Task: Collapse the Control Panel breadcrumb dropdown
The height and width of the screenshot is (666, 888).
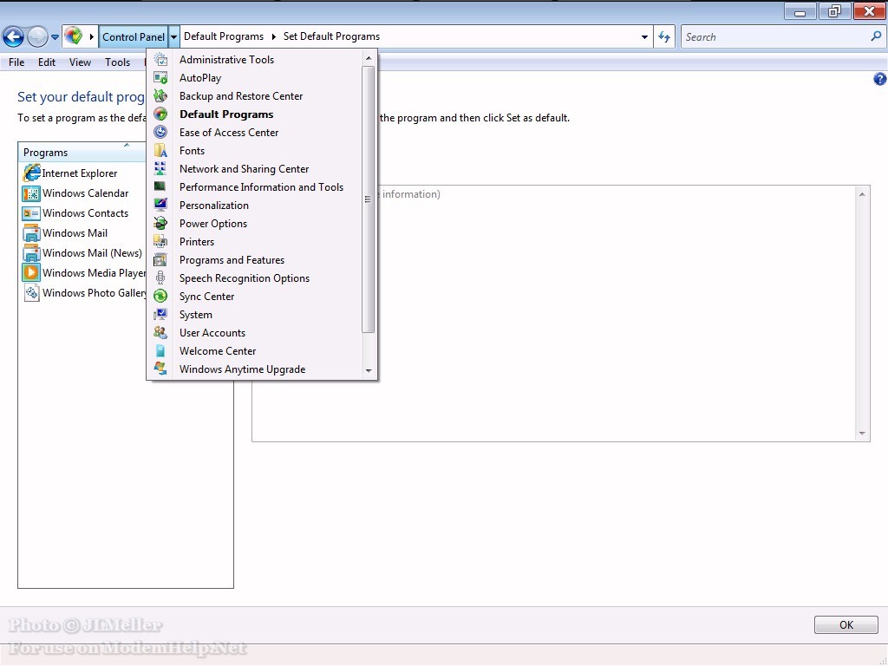Action: click(173, 36)
